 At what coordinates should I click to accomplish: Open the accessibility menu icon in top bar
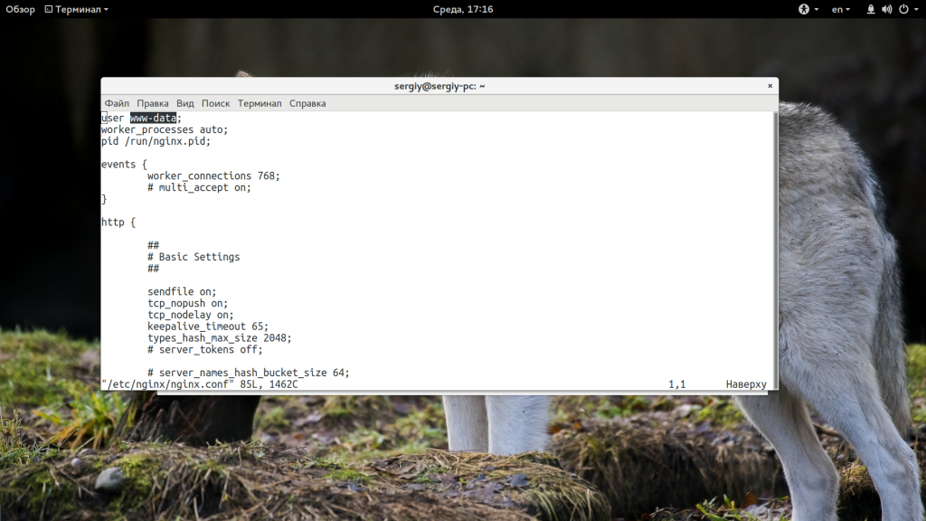tap(803, 9)
